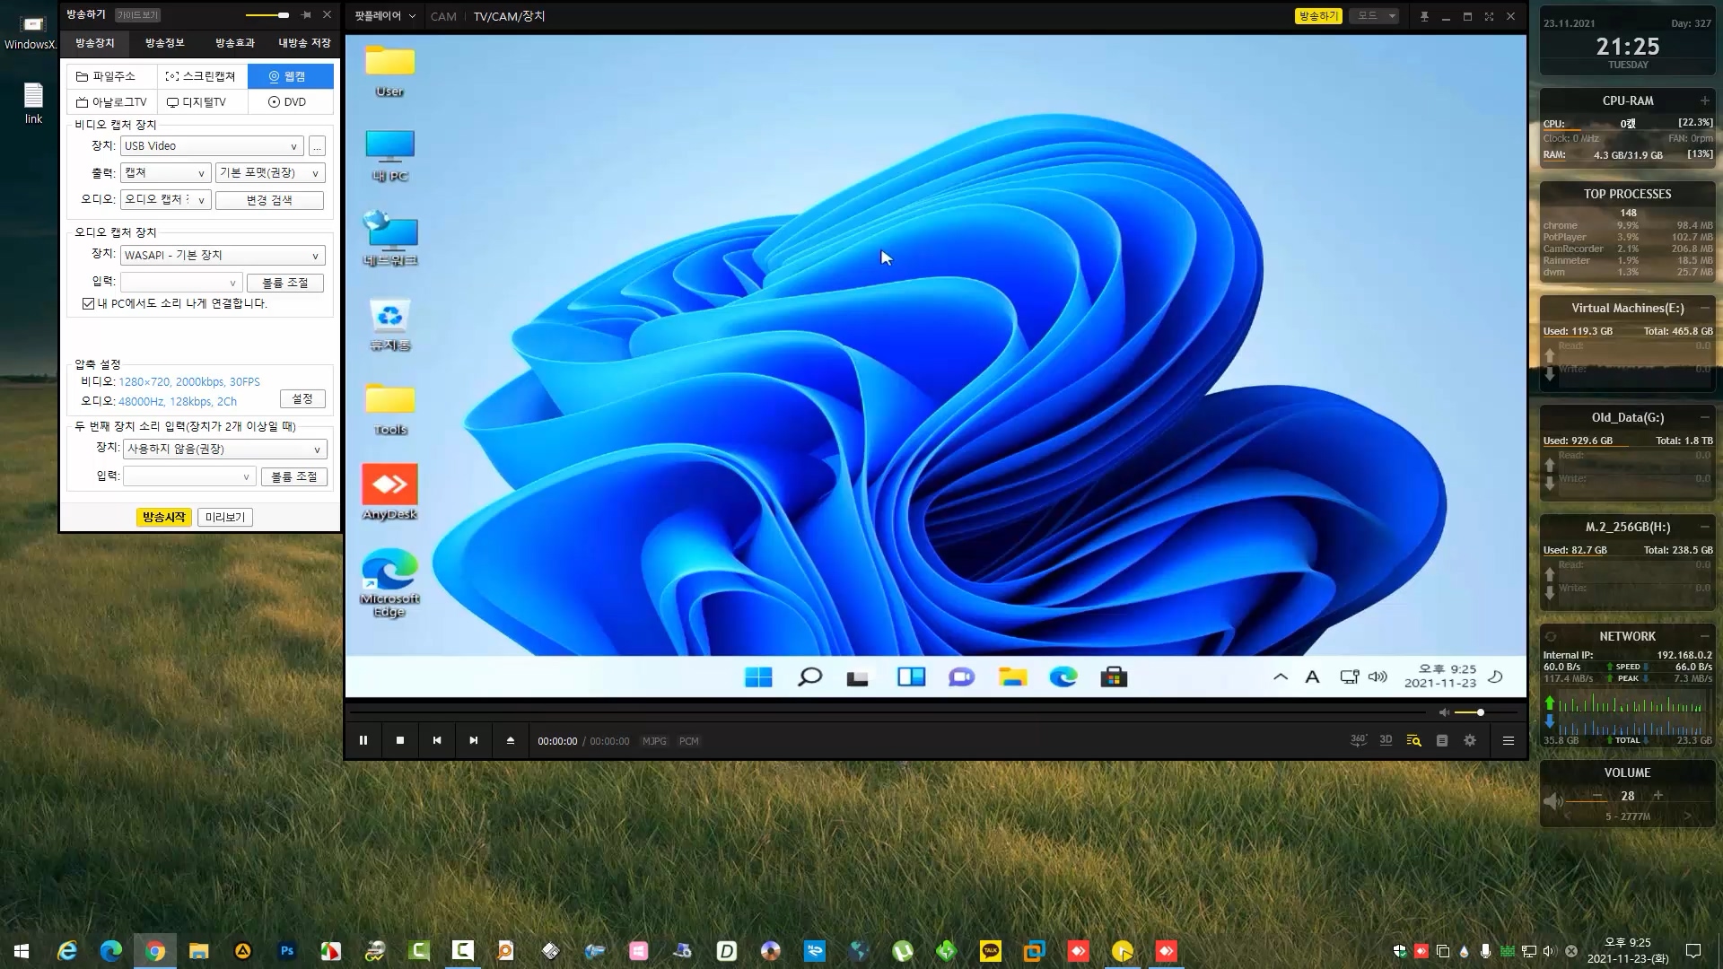Viewport: 1723px width, 969px height.
Task: Adjust the PotPlayer volume slider
Action: pyautogui.click(x=1485, y=712)
